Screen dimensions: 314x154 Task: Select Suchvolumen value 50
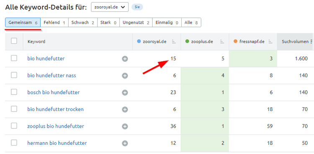coord(305,143)
